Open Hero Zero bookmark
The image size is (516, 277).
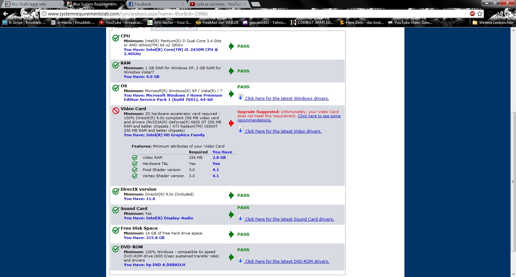362,23
